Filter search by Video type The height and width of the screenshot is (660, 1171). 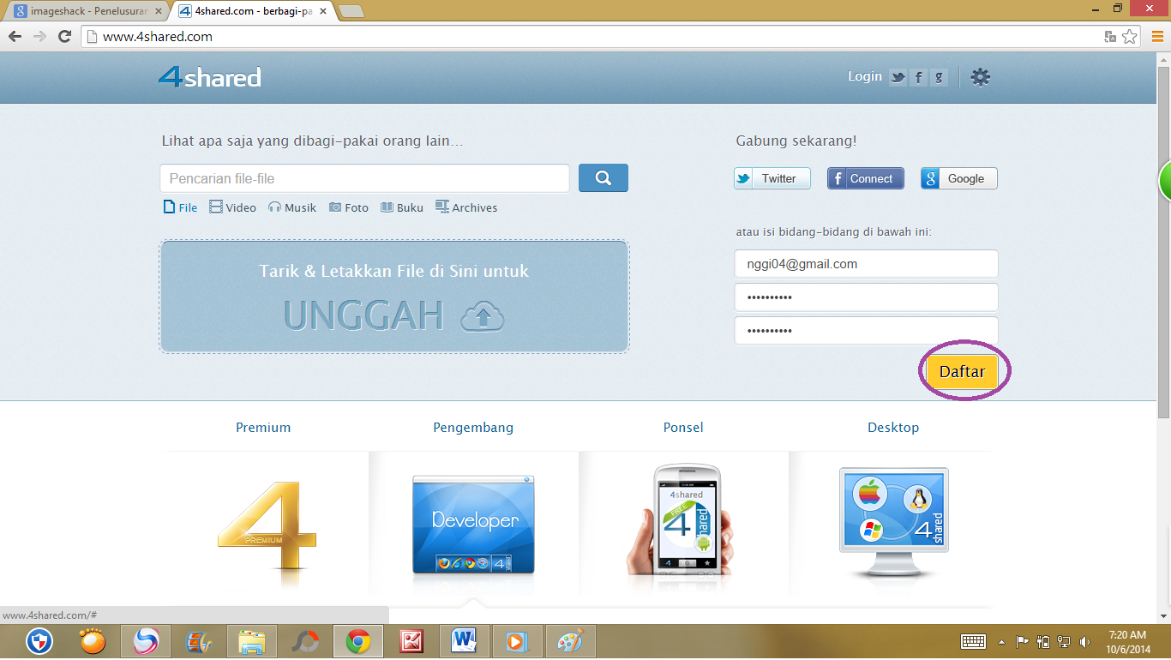coord(232,207)
